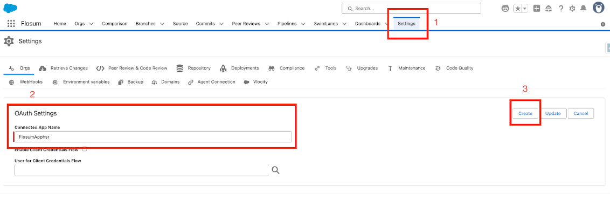Open the Backup settings tab

point(130,82)
